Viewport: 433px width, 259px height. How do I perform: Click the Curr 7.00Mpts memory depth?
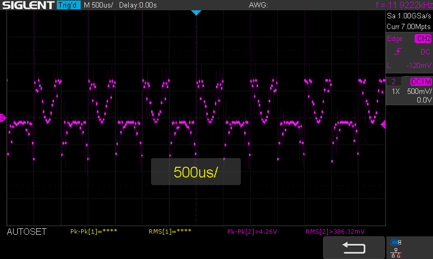click(409, 26)
